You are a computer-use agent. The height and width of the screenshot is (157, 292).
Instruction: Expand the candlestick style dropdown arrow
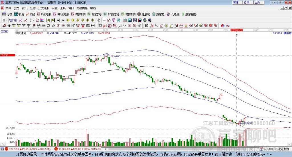[33, 20]
